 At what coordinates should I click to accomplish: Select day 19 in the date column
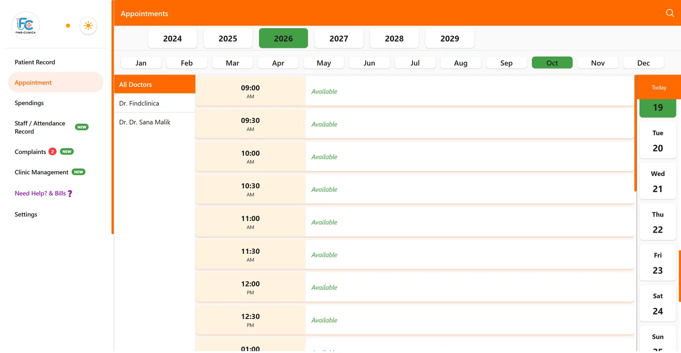click(658, 108)
